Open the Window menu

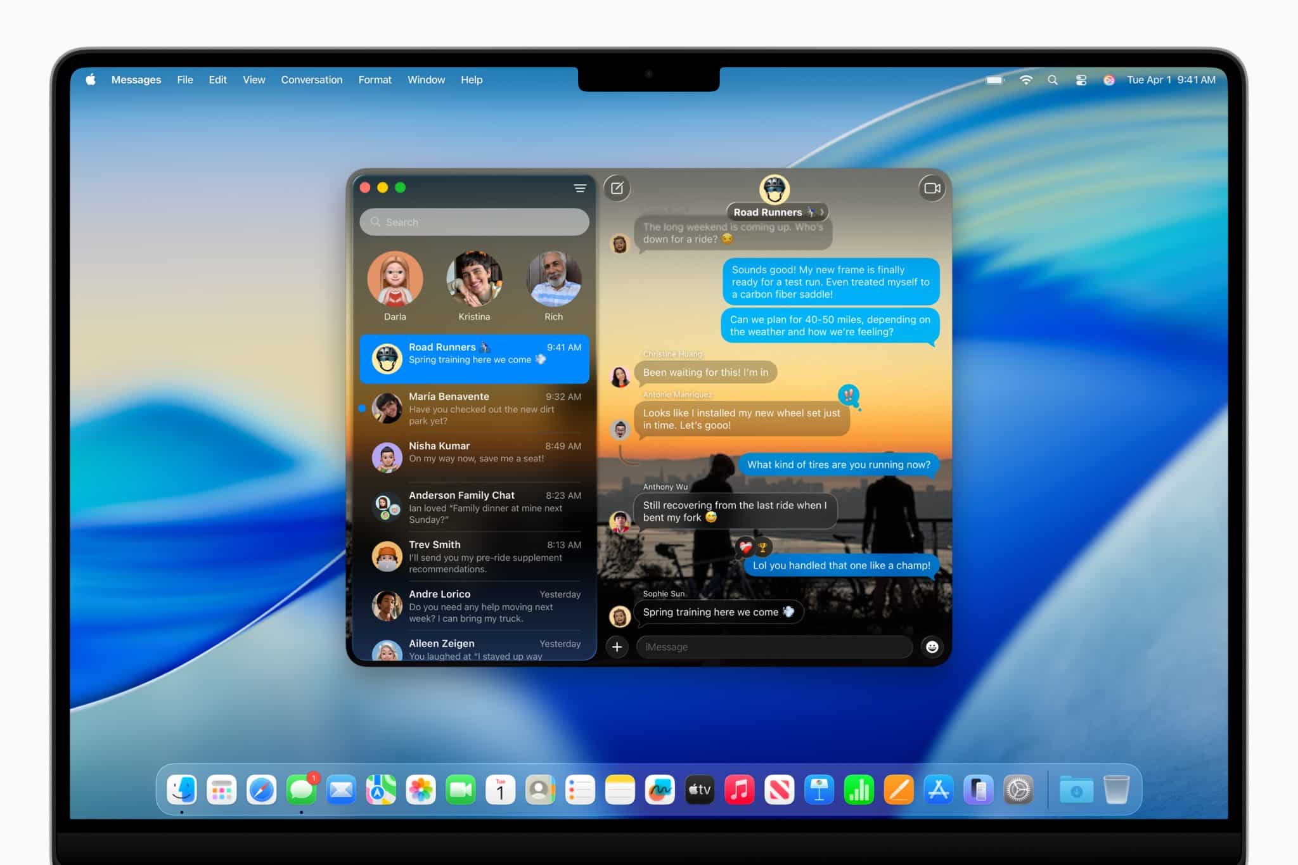coord(426,80)
